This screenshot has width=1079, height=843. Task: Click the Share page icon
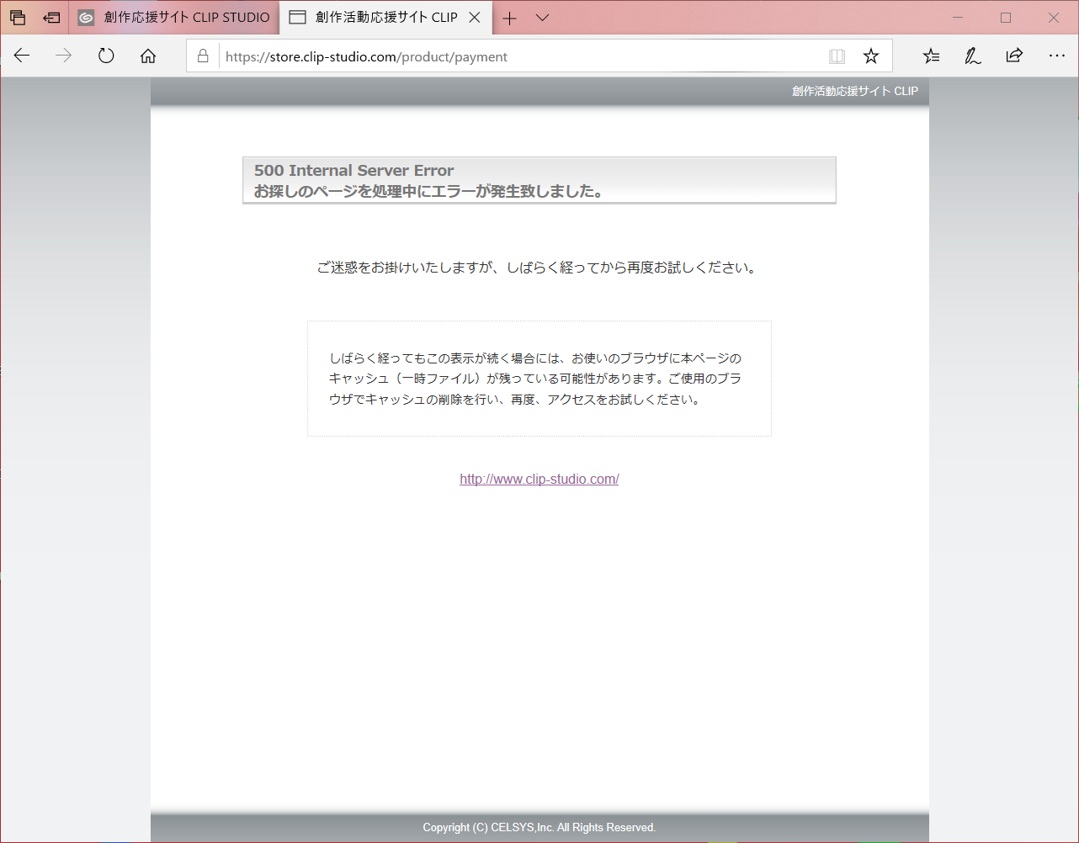(x=1014, y=56)
